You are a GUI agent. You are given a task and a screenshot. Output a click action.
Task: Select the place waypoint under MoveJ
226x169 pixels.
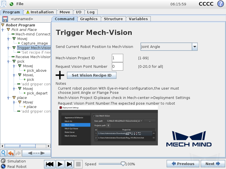(x=32, y=107)
